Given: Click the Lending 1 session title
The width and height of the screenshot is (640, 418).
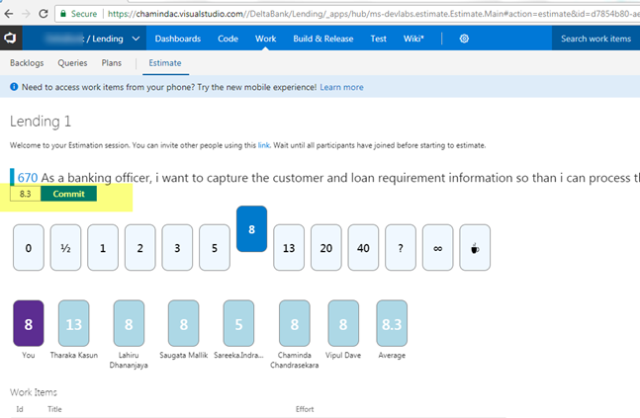Looking at the screenshot, I should point(41,122).
